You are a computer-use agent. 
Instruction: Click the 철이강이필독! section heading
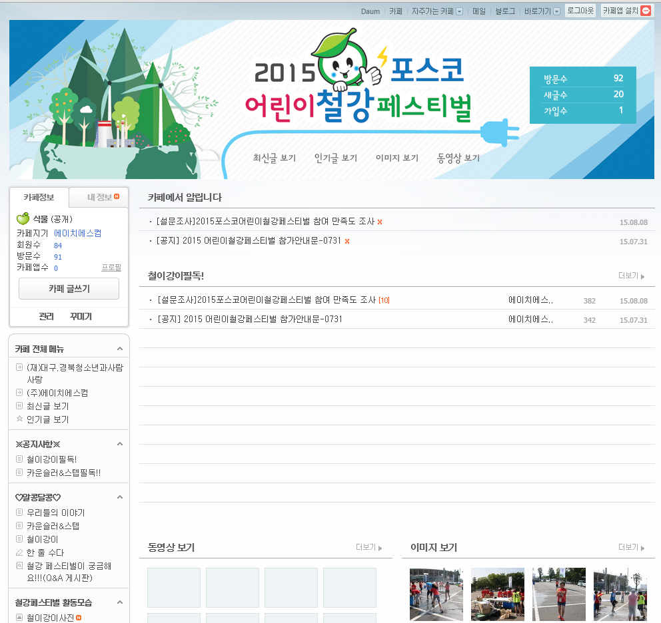click(x=176, y=276)
